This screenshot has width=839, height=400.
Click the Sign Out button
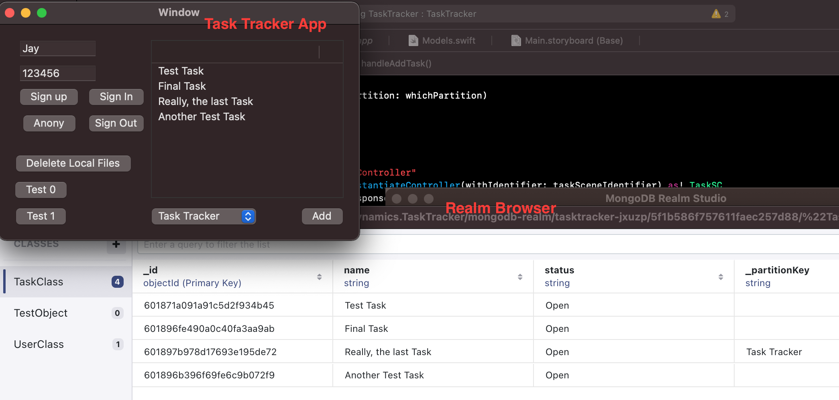click(x=116, y=123)
